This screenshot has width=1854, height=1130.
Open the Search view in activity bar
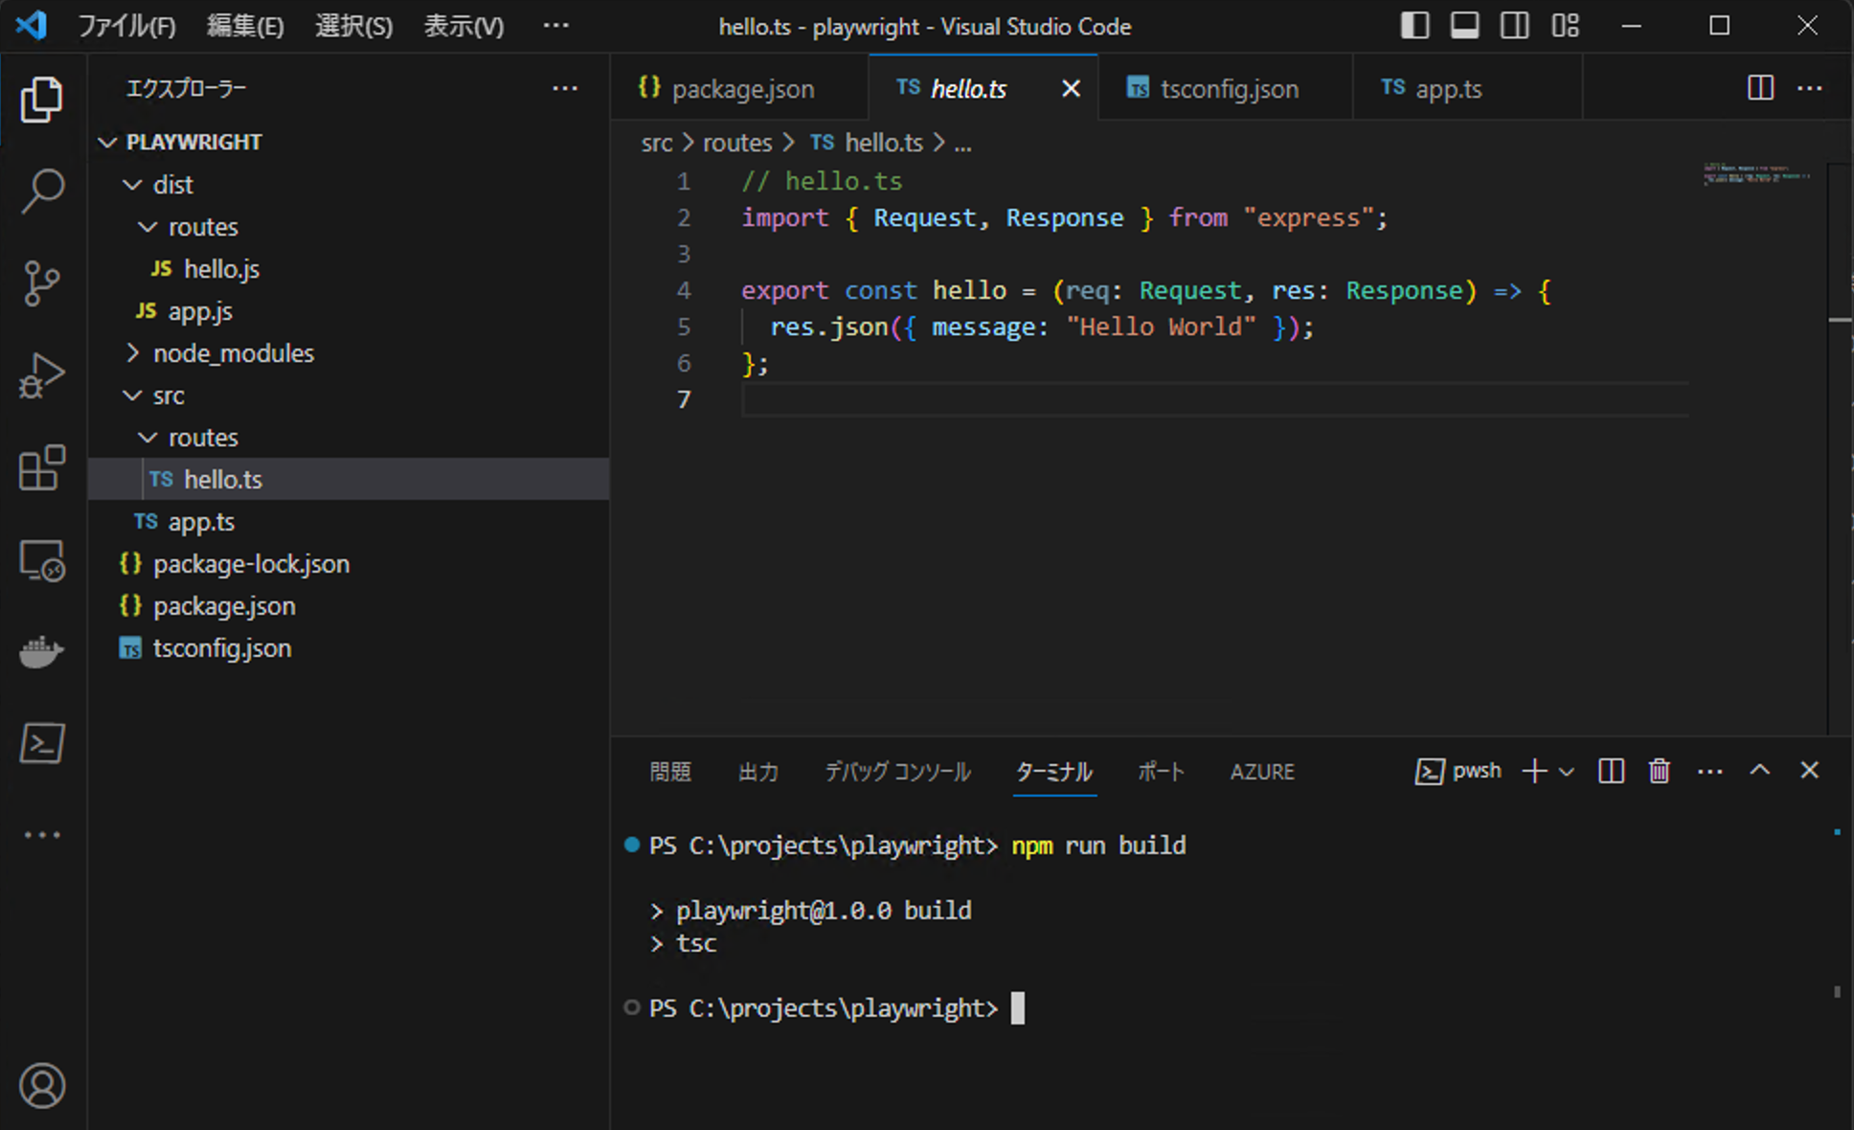pyautogui.click(x=42, y=192)
